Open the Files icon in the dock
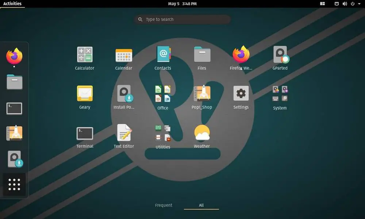 point(15,82)
